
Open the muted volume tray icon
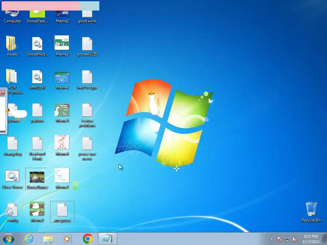coord(295,239)
